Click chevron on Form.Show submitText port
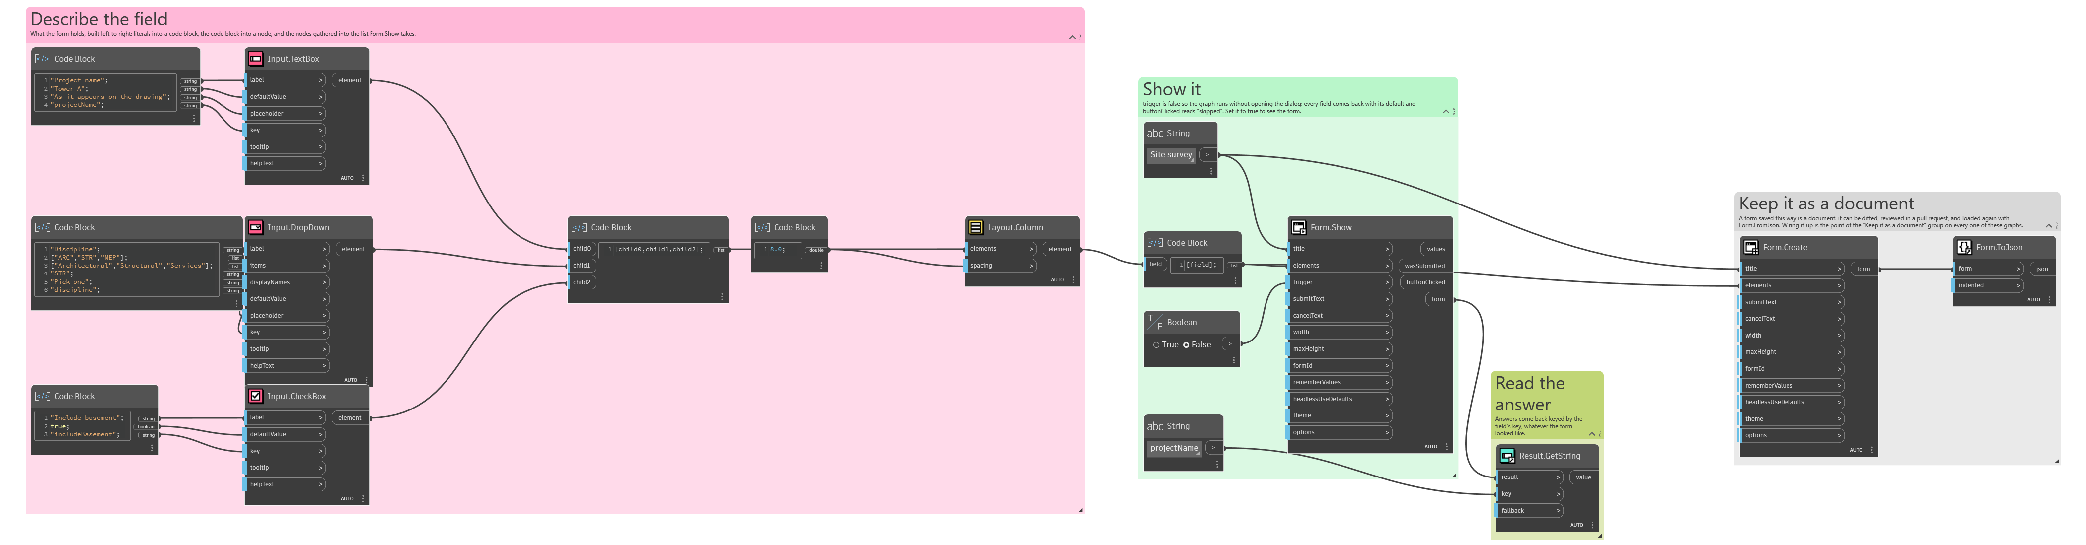This screenshot has height=545, width=2086. pyautogui.click(x=1387, y=299)
